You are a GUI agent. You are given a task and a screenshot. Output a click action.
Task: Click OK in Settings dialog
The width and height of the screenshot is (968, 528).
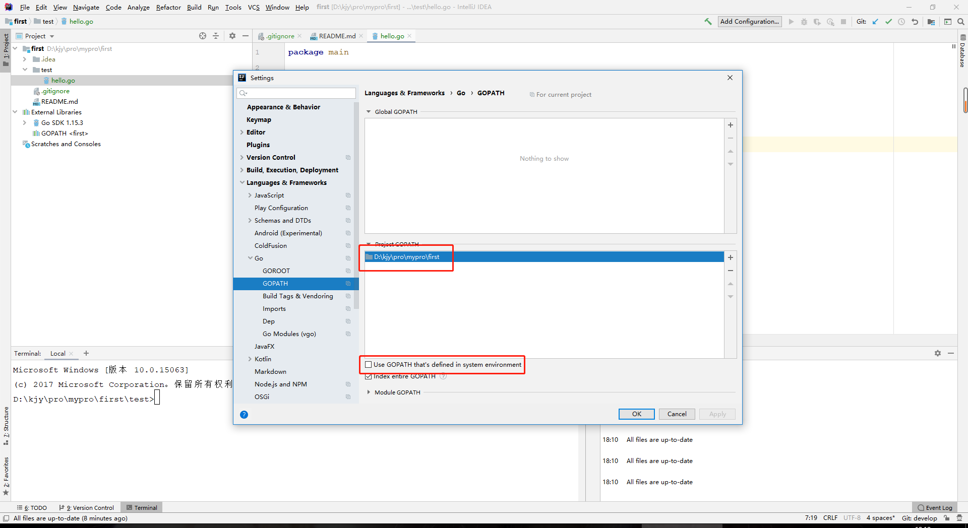[x=637, y=414]
